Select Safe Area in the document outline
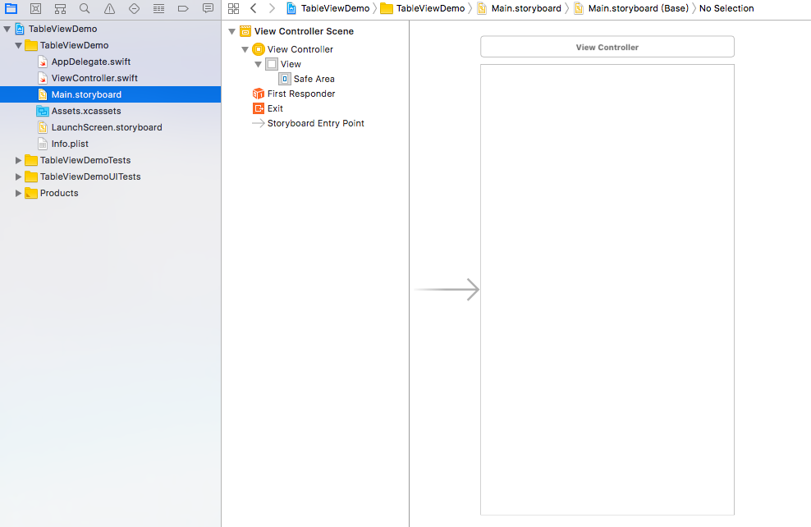This screenshot has height=527, width=811. click(x=314, y=79)
